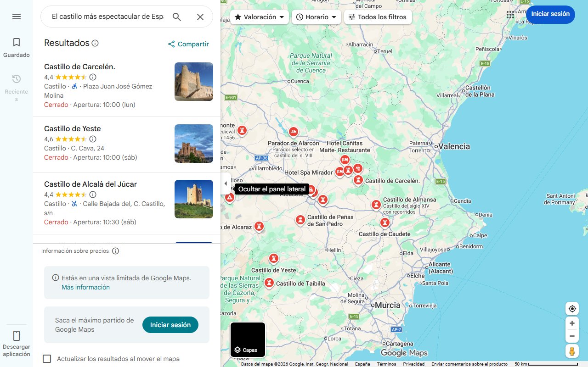Select the Street View pegman
588x367 pixels.
pos(572,351)
